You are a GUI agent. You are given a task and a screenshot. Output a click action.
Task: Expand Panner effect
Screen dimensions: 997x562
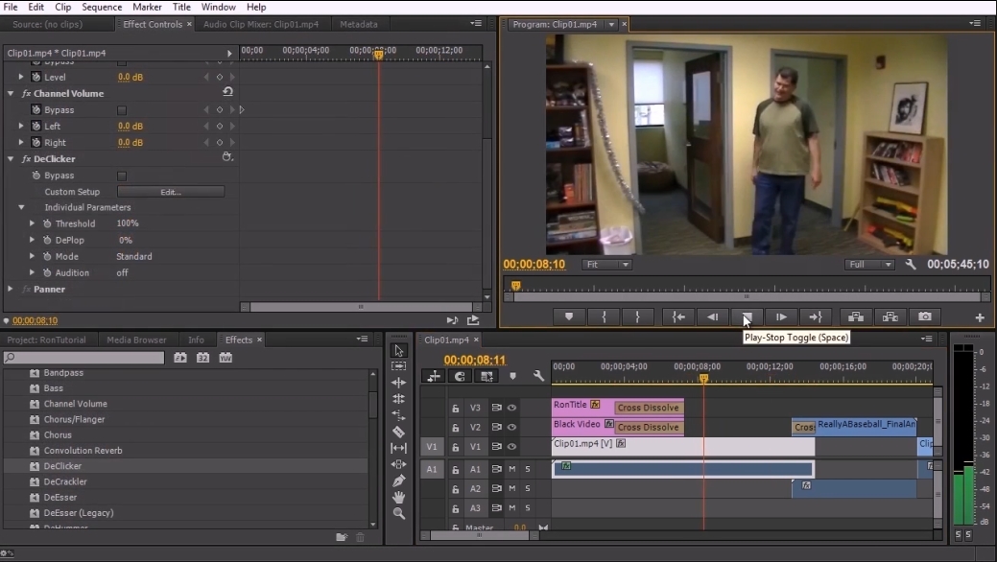point(11,290)
